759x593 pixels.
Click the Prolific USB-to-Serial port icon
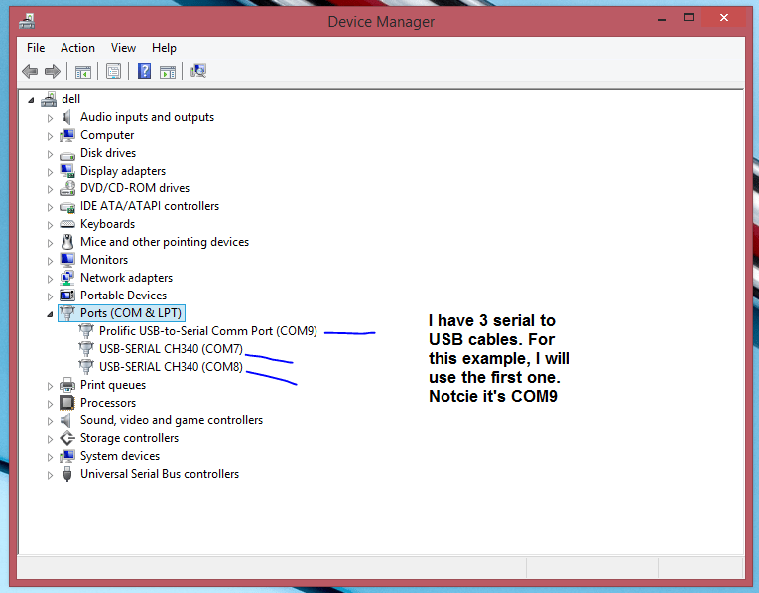86,331
